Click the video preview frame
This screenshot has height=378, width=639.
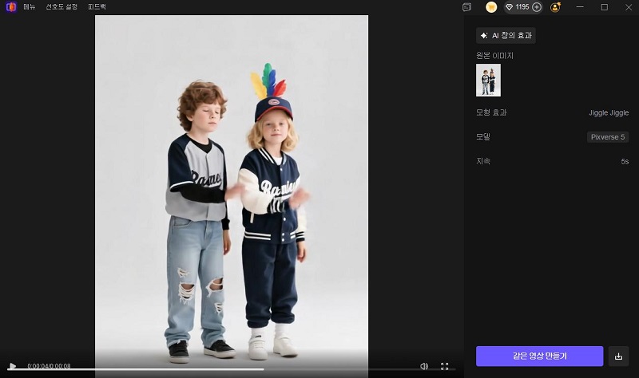pos(232,195)
